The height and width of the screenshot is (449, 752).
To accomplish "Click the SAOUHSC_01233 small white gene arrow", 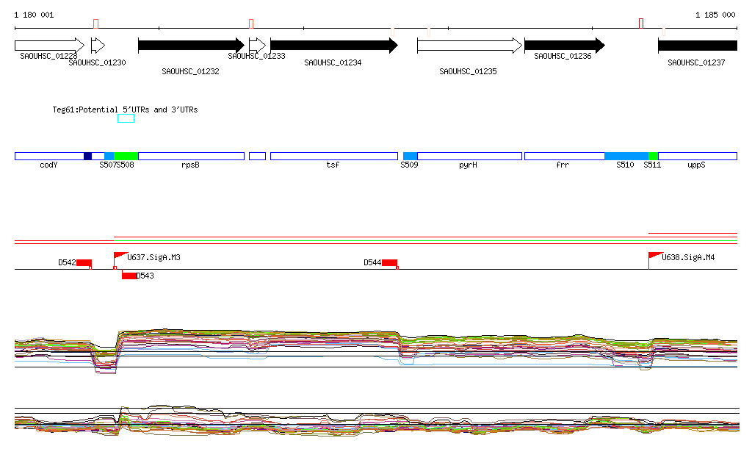I will click(257, 46).
